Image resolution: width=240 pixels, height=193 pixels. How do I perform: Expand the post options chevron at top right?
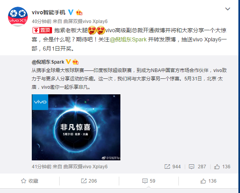(228, 9)
